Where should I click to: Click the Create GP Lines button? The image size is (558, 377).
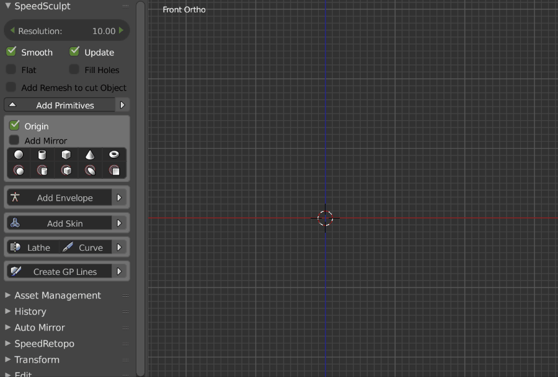(x=59, y=272)
